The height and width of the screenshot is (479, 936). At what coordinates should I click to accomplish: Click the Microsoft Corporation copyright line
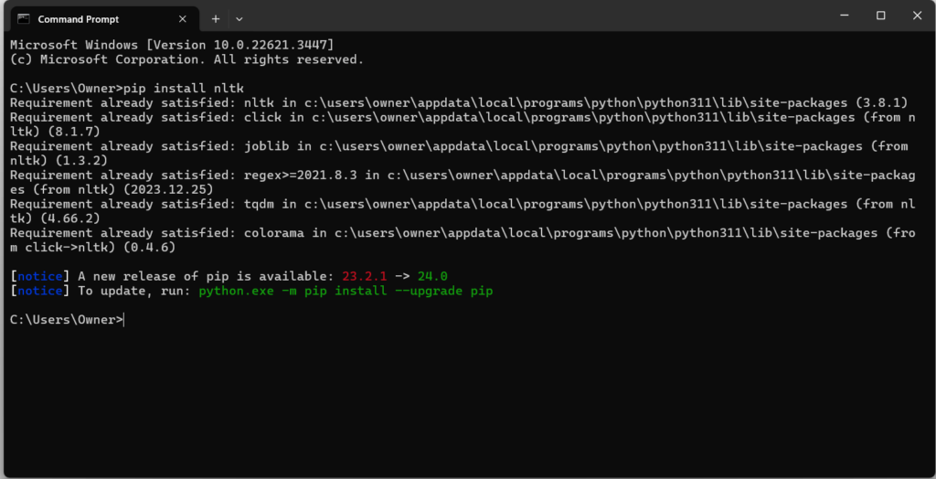(x=186, y=59)
